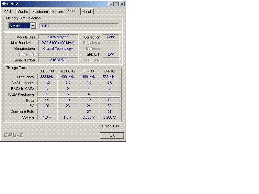Viewport: 259px width, 194px height.
Task: Click the empty Registered field
Action: [x=111, y=43]
